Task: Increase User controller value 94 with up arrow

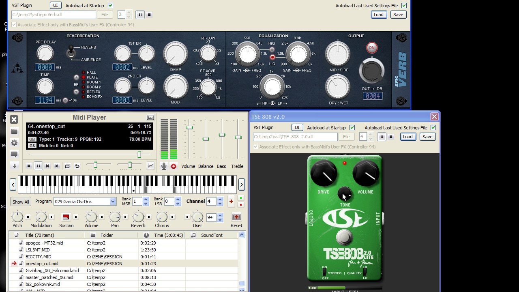Action: coord(220,215)
